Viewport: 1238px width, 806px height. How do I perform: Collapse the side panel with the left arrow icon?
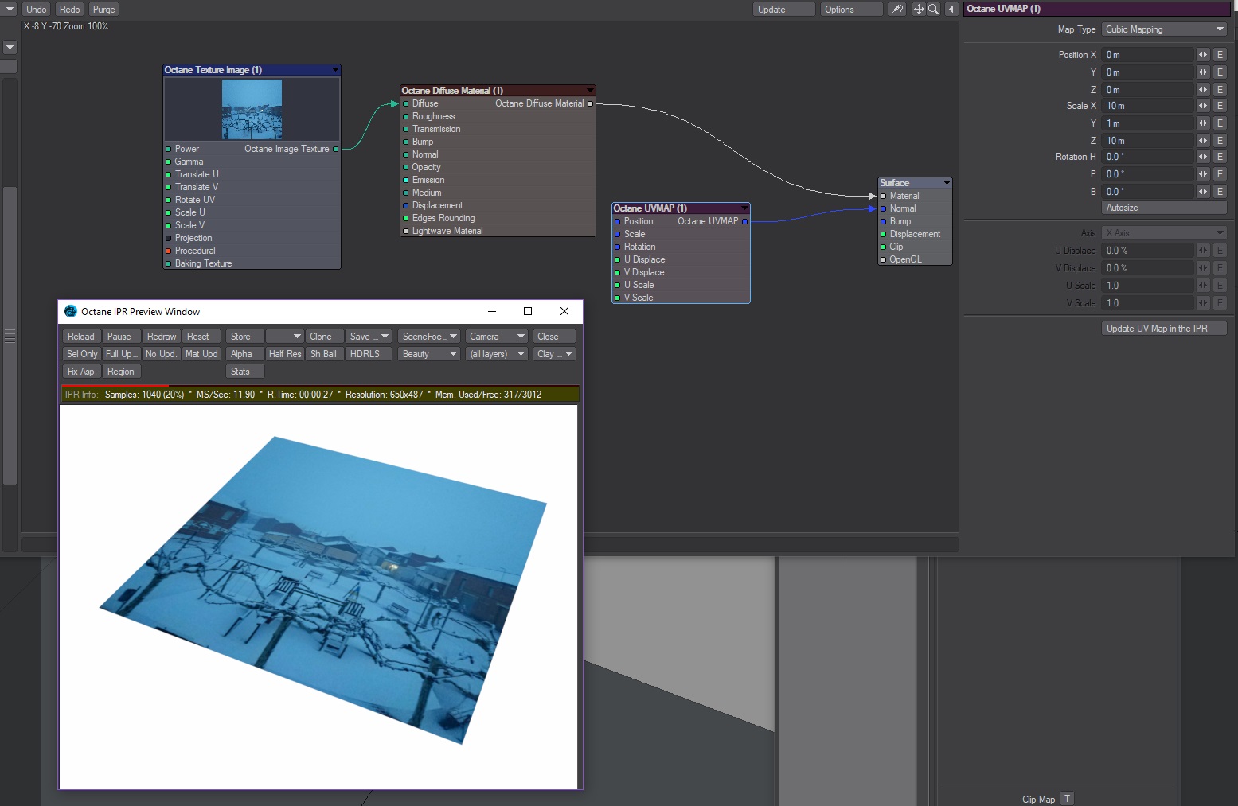pos(951,10)
